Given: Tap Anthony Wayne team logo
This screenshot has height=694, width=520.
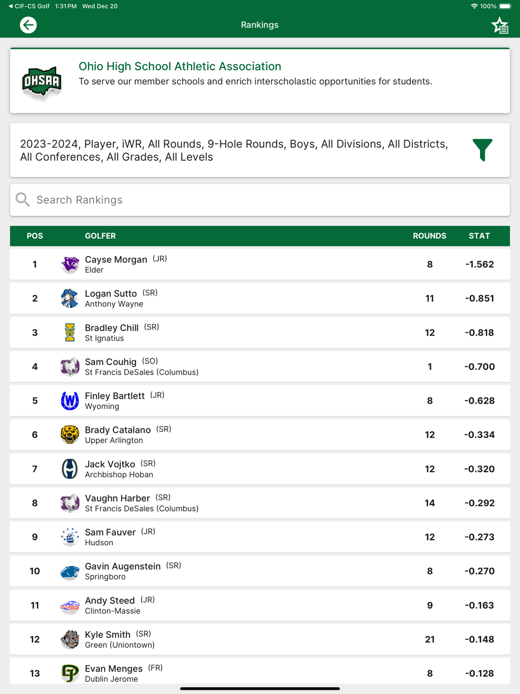Looking at the screenshot, I should point(70,299).
